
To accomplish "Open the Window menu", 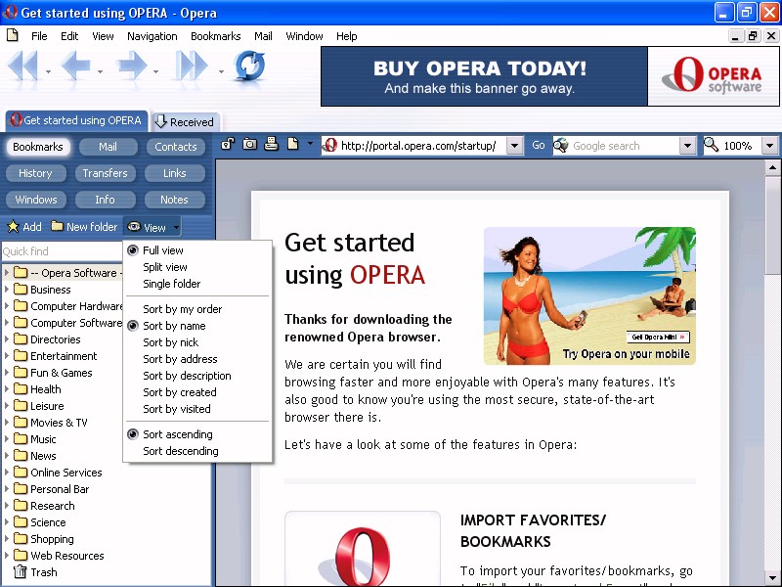I will click(304, 36).
